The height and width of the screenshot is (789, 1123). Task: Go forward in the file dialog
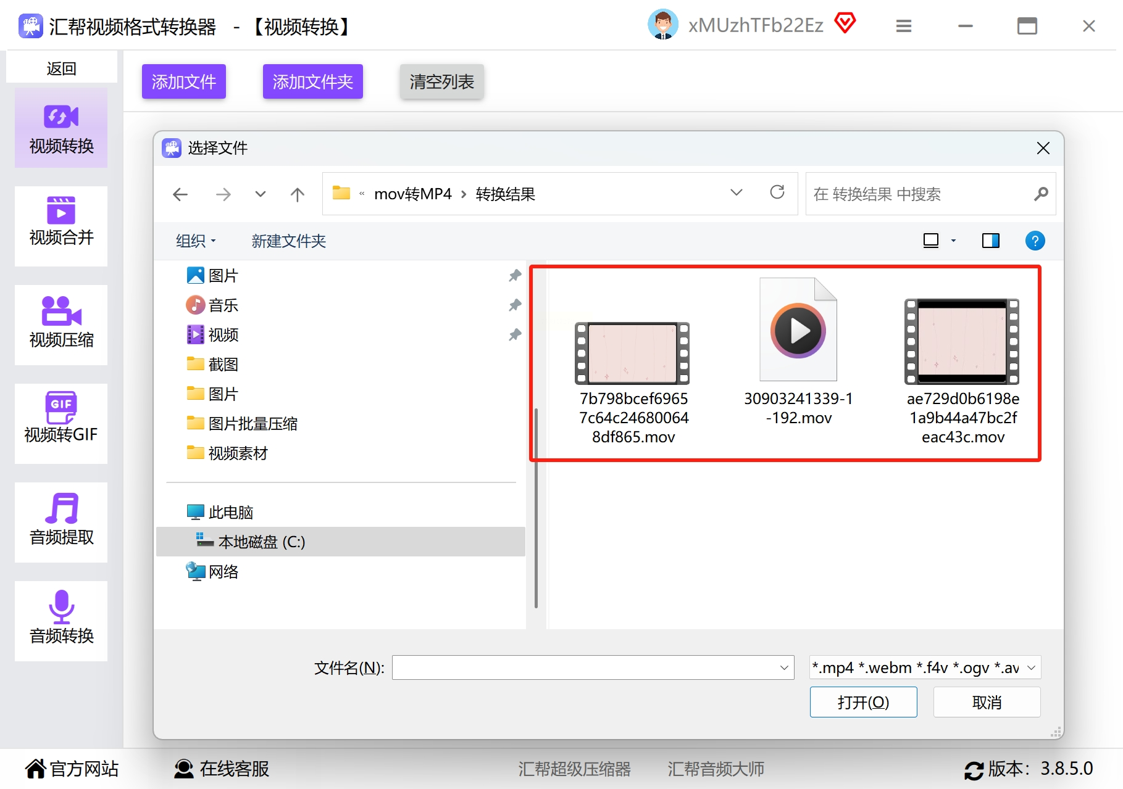coord(223,195)
